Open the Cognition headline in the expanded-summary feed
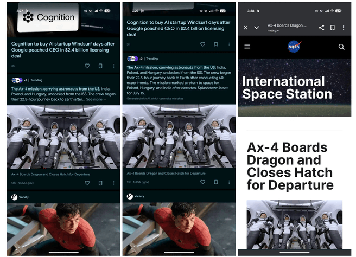Image resolution: width=356 pixels, height=257 pixels. click(x=178, y=28)
